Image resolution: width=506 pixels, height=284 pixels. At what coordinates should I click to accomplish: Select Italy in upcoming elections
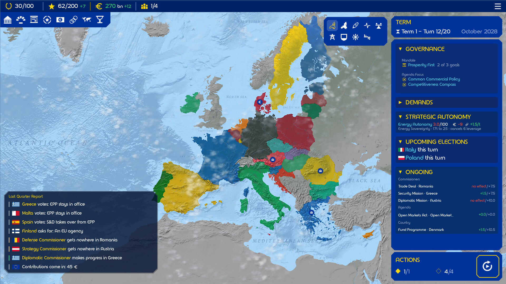410,150
